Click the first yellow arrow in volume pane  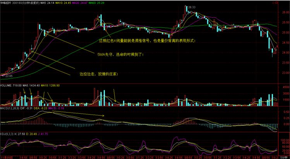click(24, 91)
